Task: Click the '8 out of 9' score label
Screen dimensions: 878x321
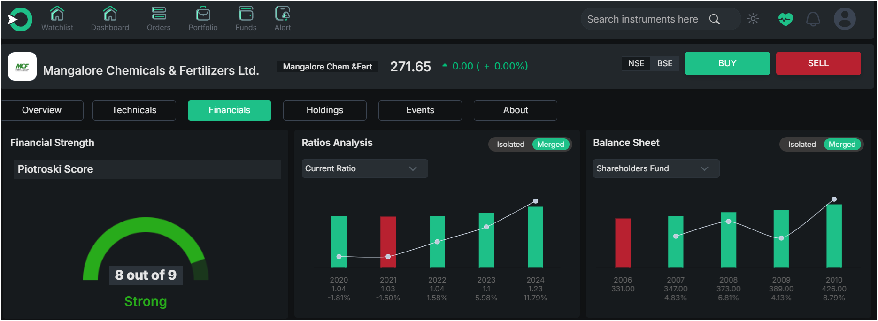Action: pos(146,275)
